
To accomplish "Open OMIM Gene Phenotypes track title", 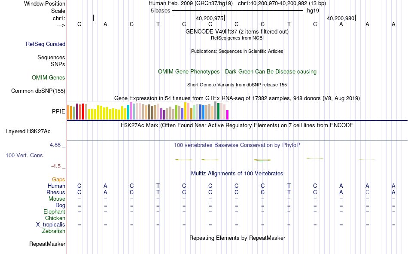I will tap(237, 72).
